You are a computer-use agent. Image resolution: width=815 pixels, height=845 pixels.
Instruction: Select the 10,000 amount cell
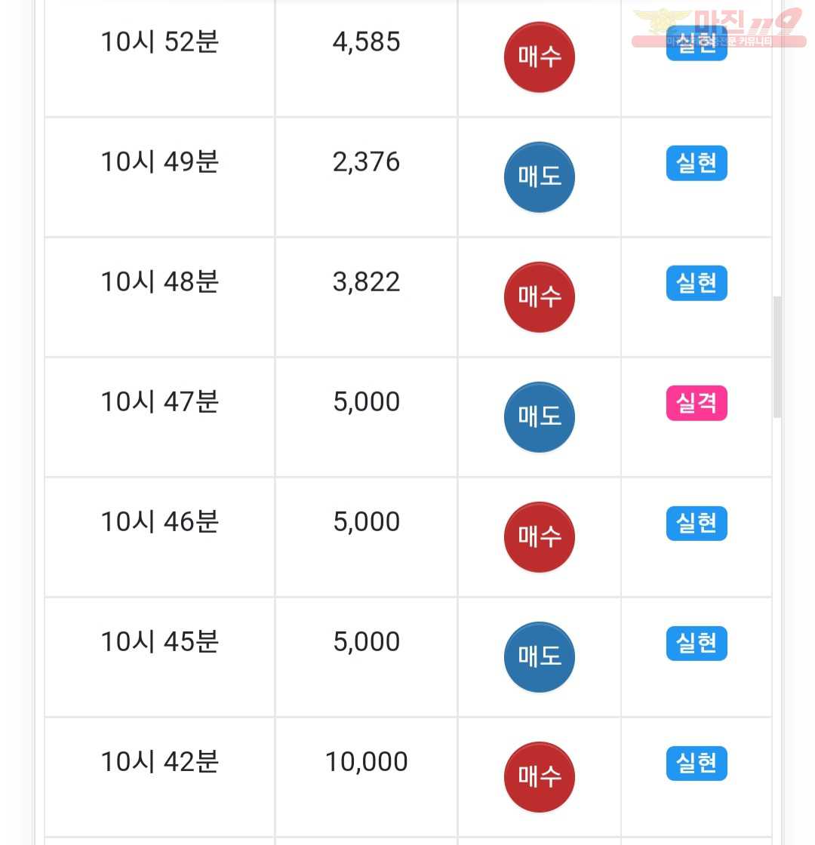coord(366,777)
